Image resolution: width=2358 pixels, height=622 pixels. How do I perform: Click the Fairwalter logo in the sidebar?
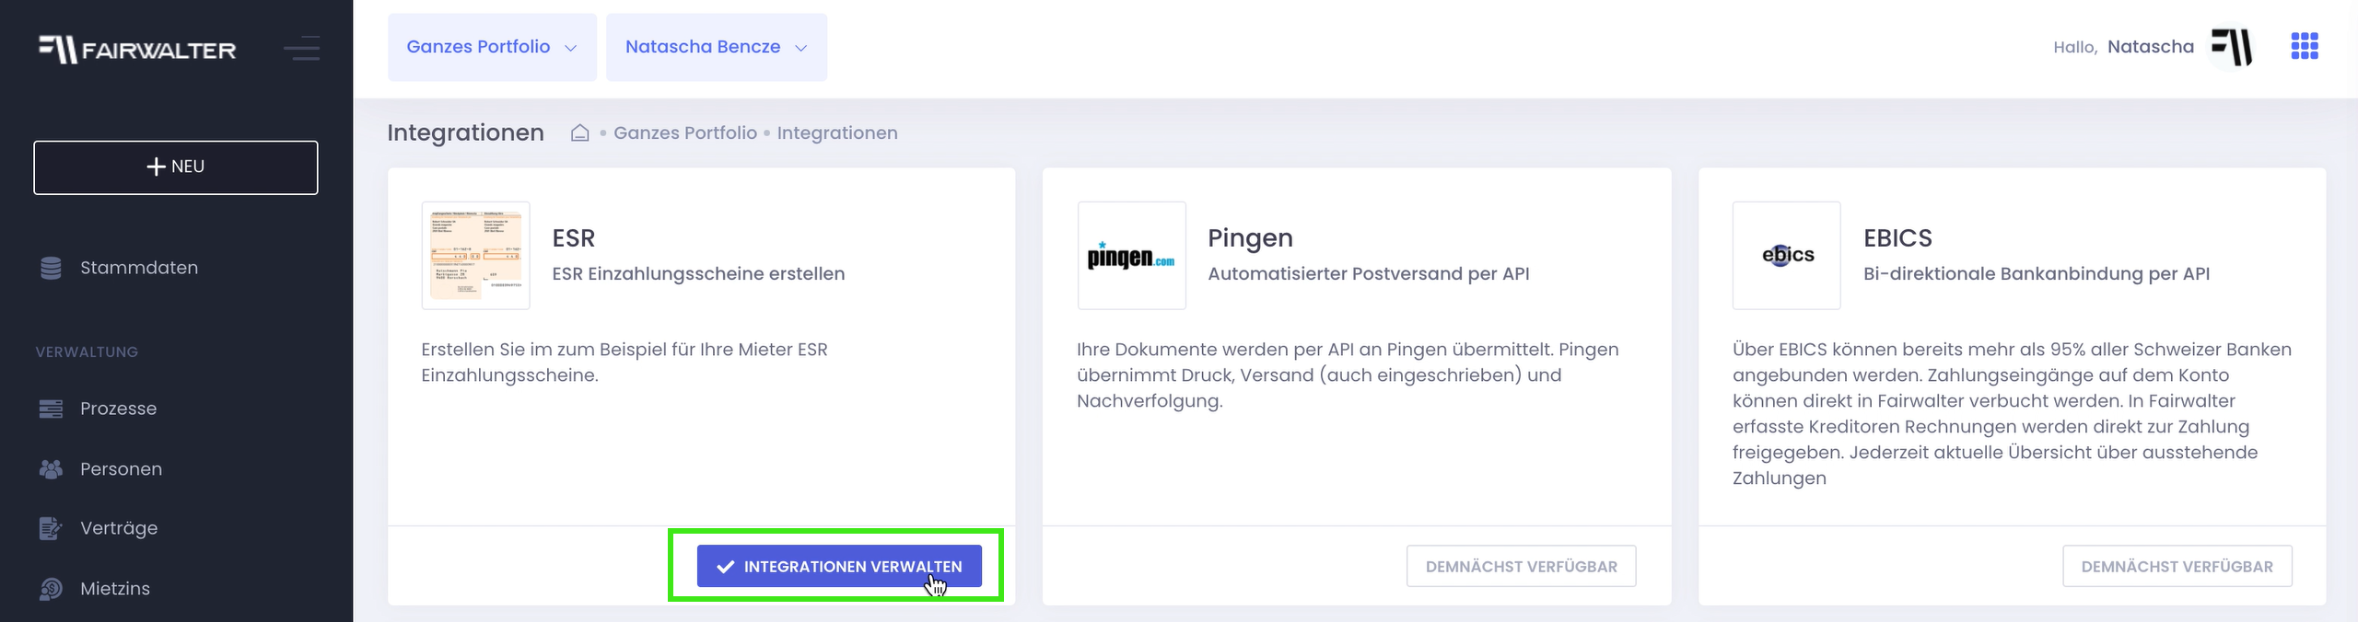pos(137,49)
